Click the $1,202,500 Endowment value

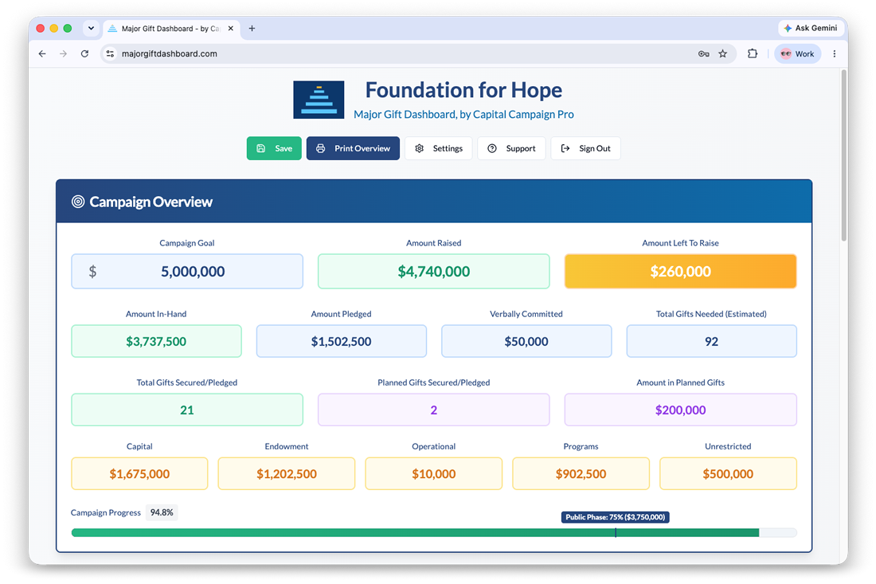pos(287,473)
